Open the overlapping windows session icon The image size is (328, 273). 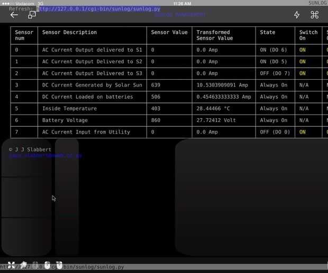point(32,15)
